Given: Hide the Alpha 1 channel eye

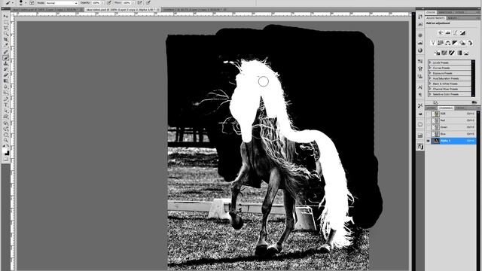Looking at the screenshot, I should coord(429,141).
